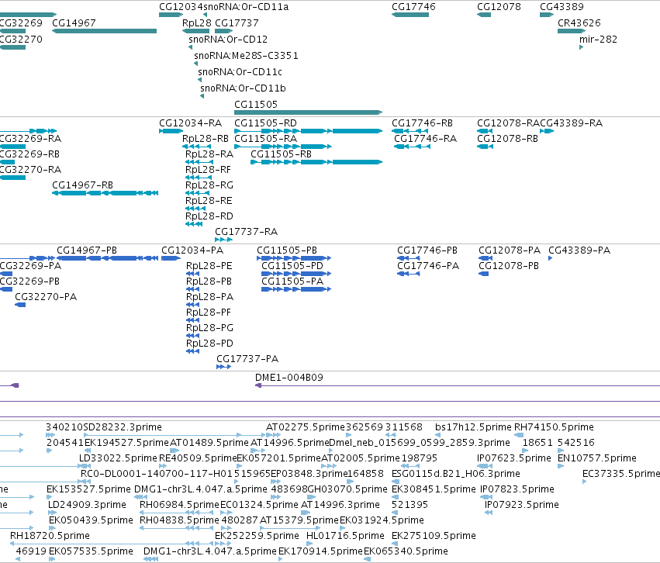
Task: Select the snoRNA:Or-CD12 label
Action: 228,39
